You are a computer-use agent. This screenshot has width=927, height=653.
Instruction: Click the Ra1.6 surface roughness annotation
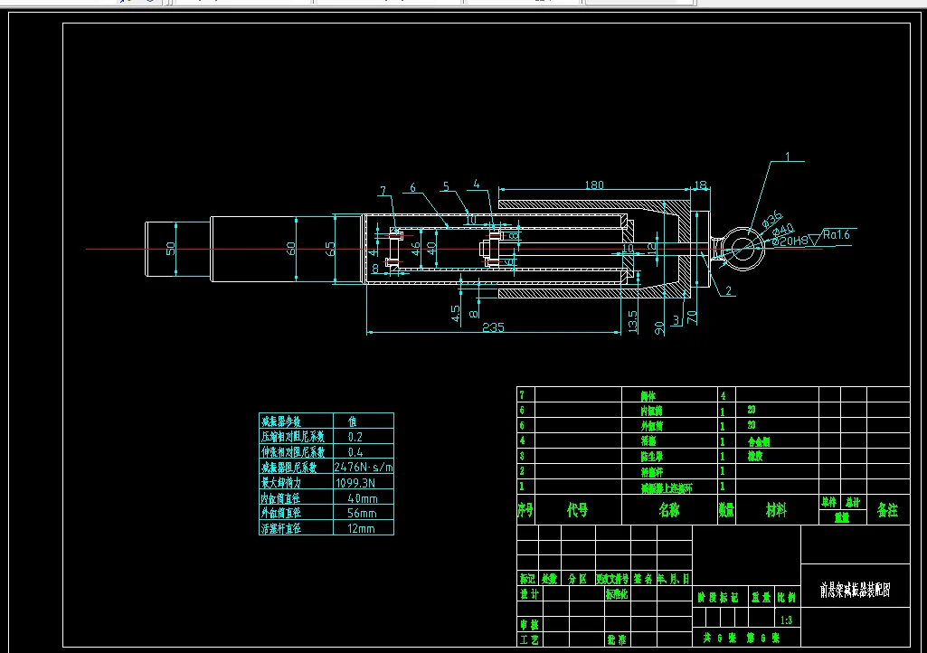coord(836,235)
